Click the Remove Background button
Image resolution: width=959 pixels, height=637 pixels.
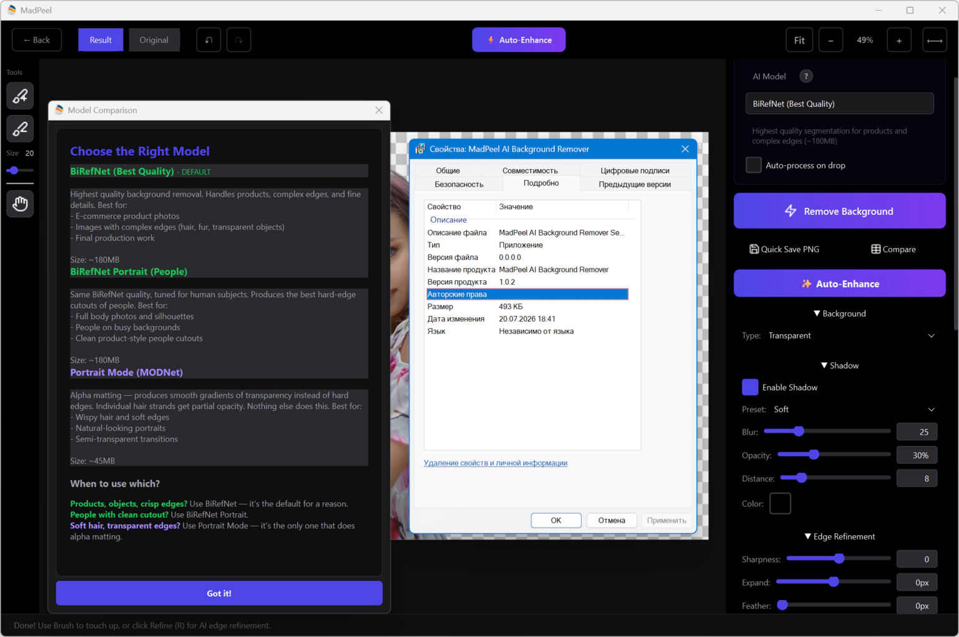coord(840,211)
